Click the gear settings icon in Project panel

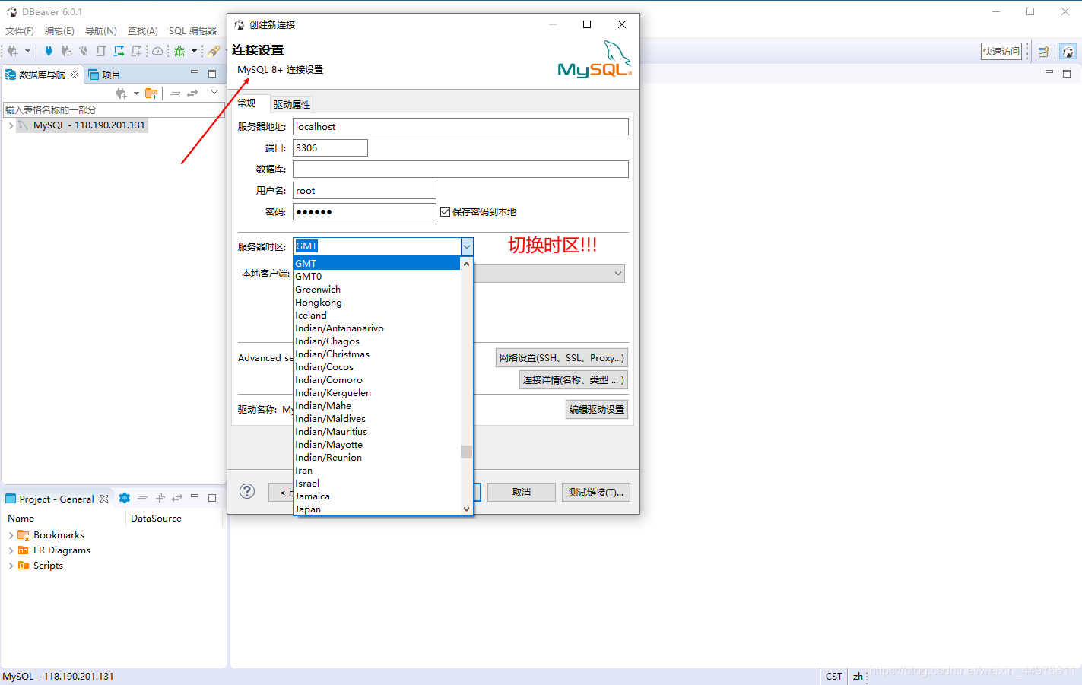pyautogui.click(x=125, y=498)
